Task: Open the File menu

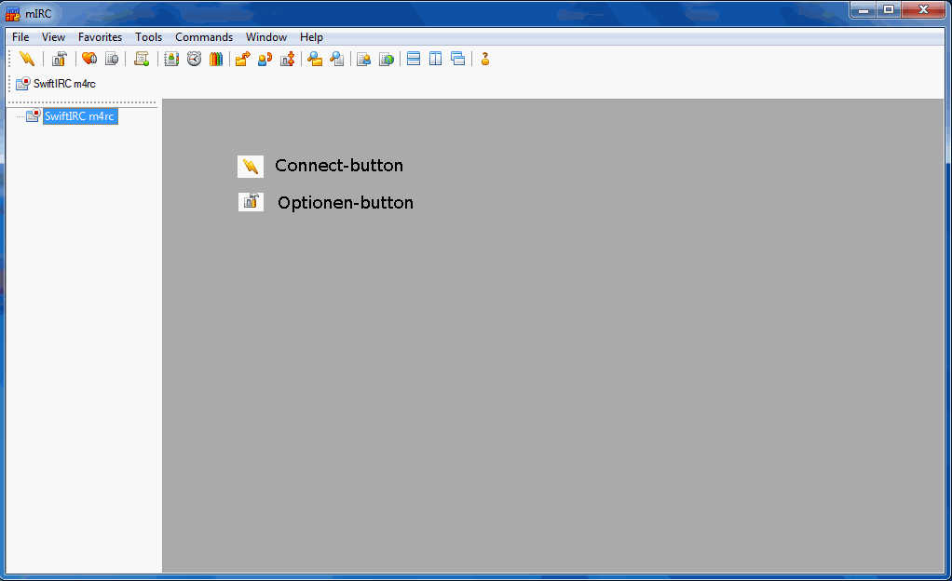Action: (20, 37)
